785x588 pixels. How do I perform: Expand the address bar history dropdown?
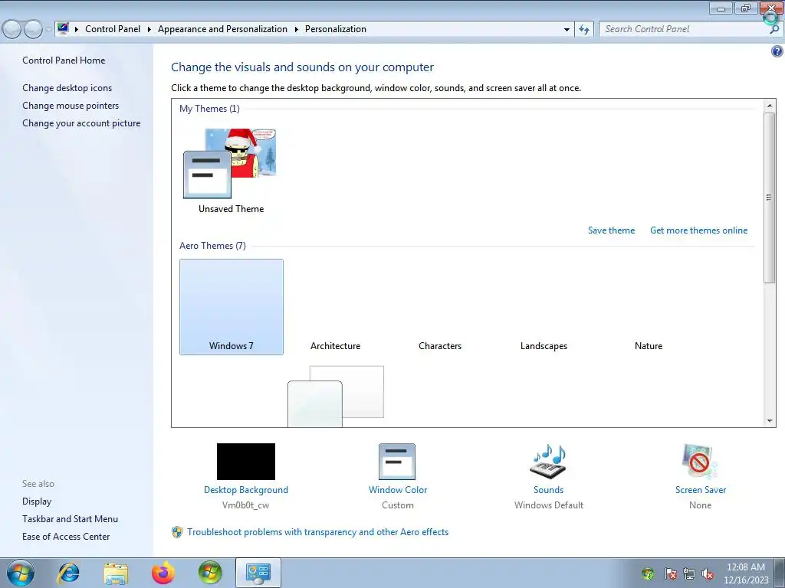pyautogui.click(x=567, y=30)
